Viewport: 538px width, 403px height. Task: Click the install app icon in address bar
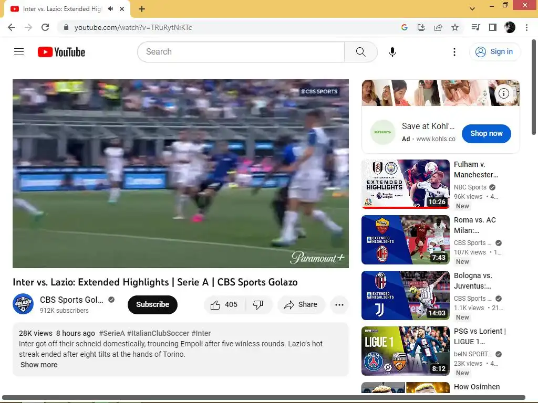(x=421, y=27)
